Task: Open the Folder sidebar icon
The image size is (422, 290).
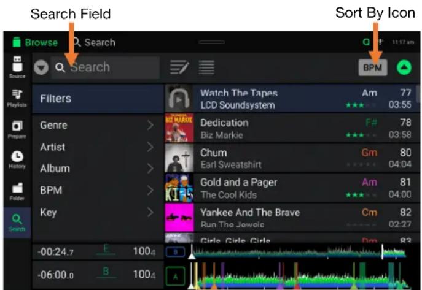Action: click(x=17, y=191)
